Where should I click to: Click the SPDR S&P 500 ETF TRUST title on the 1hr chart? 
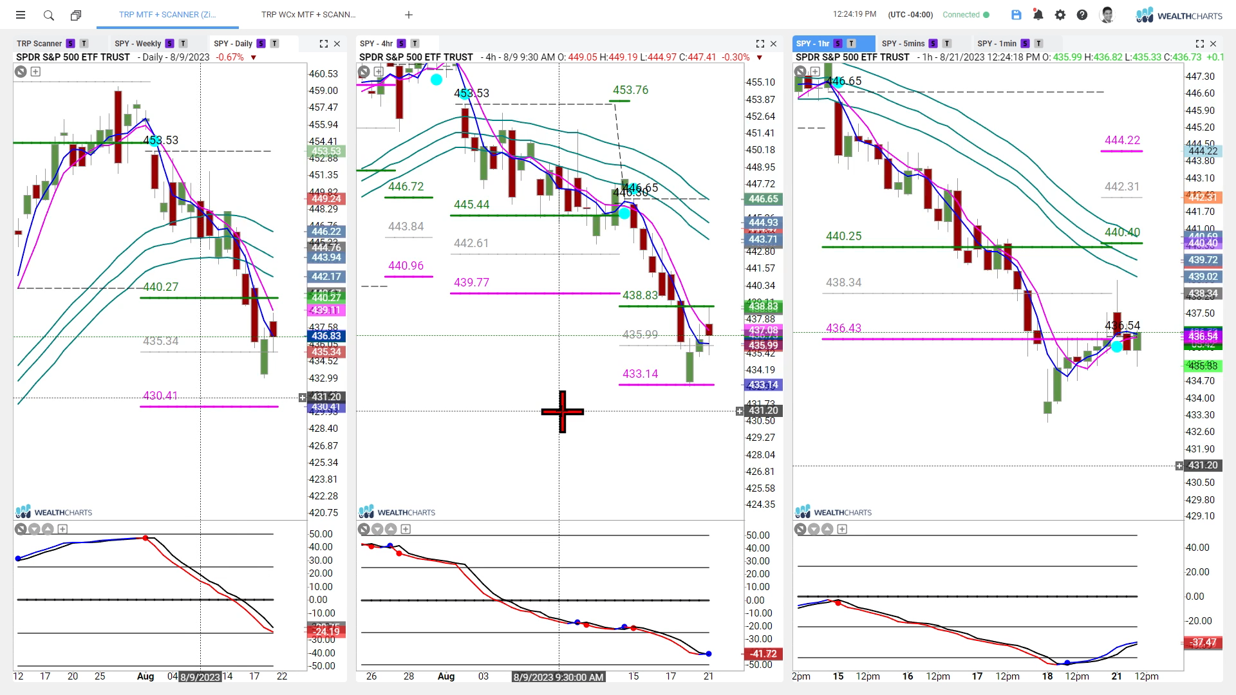[852, 57]
